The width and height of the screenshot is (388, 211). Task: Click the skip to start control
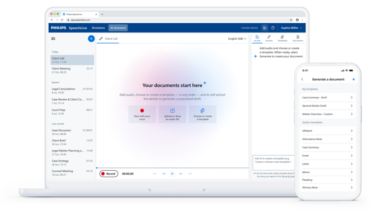coord(155,174)
